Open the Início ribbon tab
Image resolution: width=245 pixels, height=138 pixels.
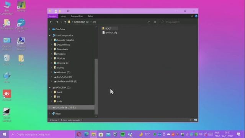click(63, 16)
